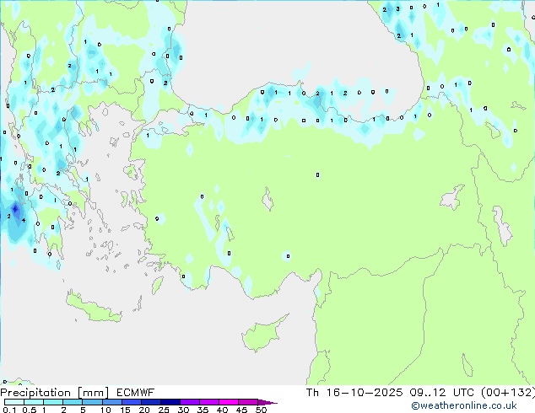The image size is (535, 413).
Task: Click the 'Th 16-10-2025' date text
Action: pyautogui.click(x=354, y=393)
